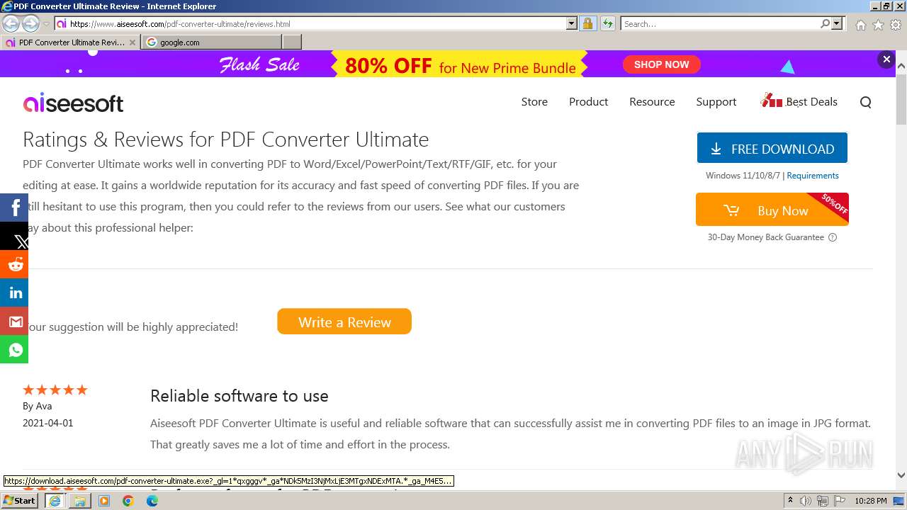Open Best Deals link
The width and height of the screenshot is (907, 510).
coord(799,101)
